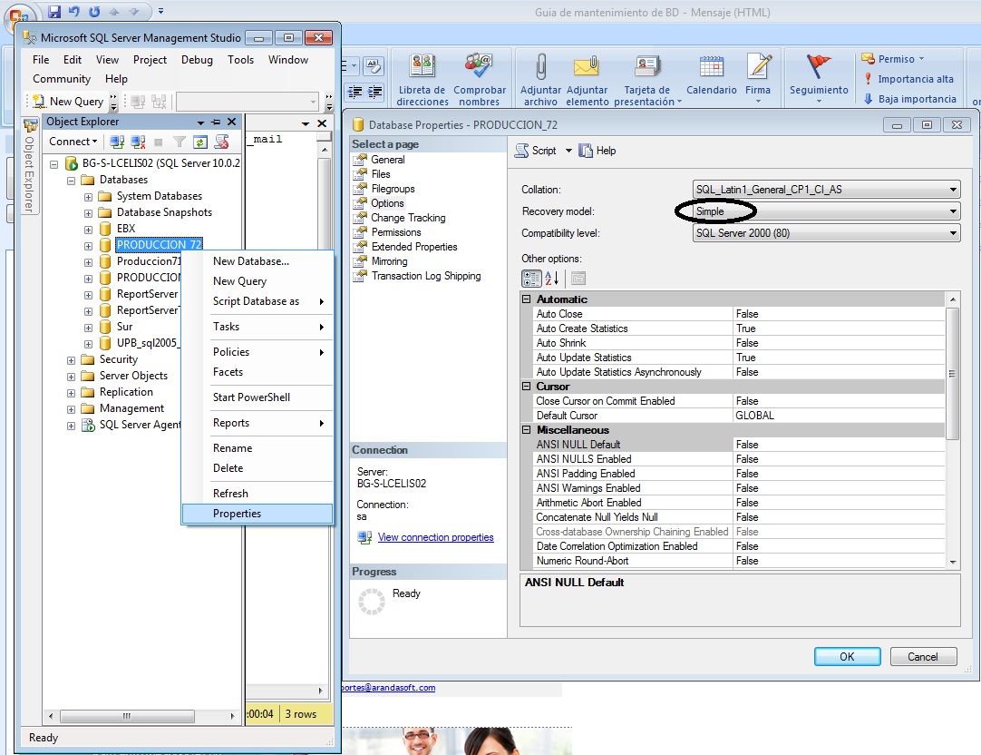
Task: Open Libreta de direcciones in Outlook ribbon
Action: tap(423, 80)
